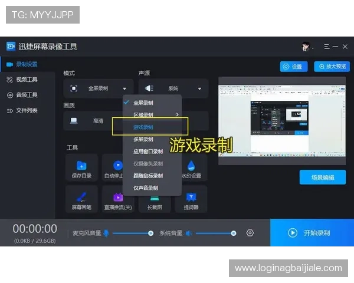The height and width of the screenshot is (283, 354).
Task: Click the 设置 button
Action: click(x=294, y=67)
